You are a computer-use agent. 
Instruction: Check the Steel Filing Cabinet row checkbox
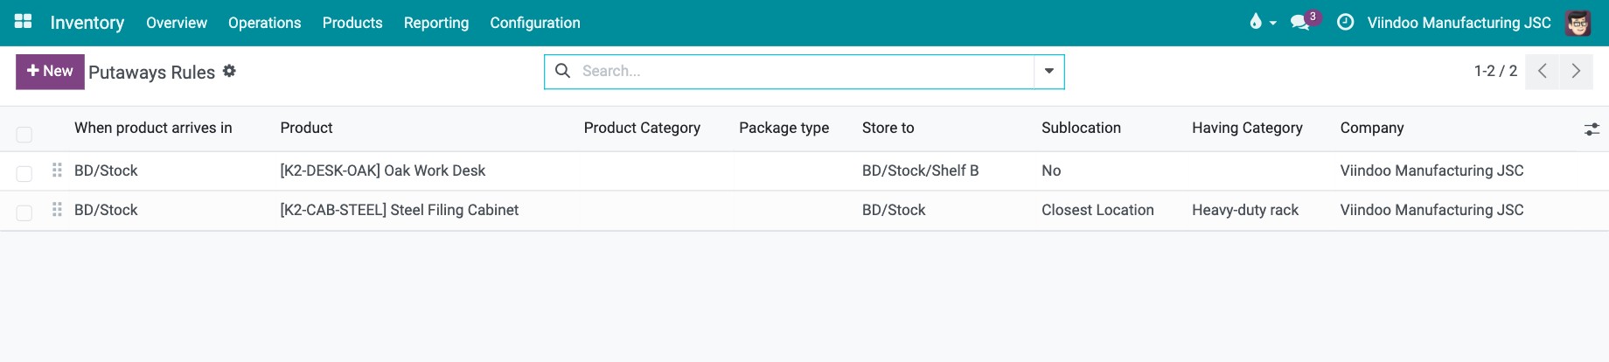[24, 212]
